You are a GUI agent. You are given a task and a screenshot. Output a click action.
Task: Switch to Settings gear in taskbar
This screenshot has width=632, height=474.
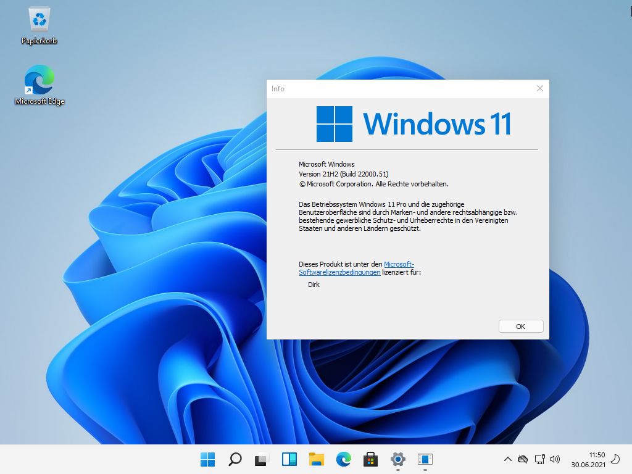398,459
